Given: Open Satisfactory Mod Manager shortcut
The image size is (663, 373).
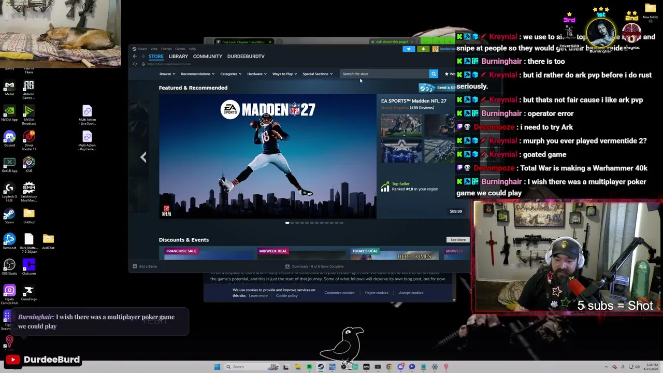Looking at the screenshot, I should tap(29, 191).
